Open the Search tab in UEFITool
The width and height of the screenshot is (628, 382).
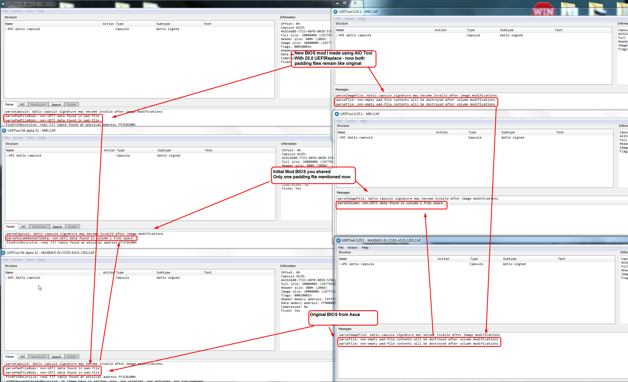click(56, 104)
